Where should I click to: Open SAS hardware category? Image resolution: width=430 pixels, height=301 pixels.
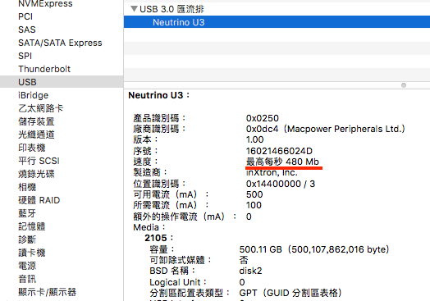pos(27,30)
